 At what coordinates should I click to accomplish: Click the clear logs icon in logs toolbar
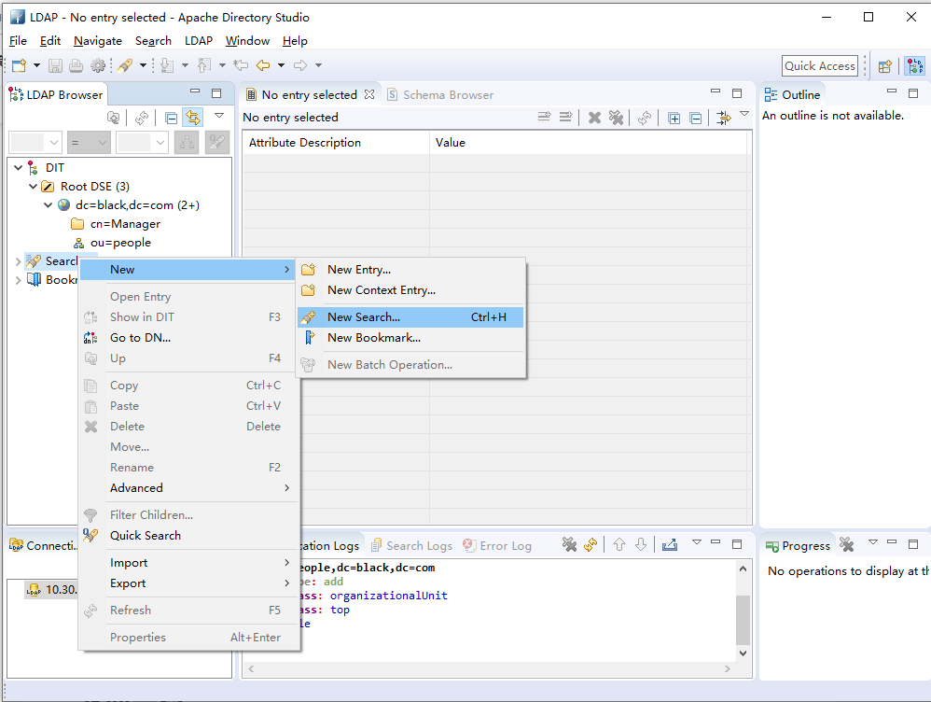(569, 544)
